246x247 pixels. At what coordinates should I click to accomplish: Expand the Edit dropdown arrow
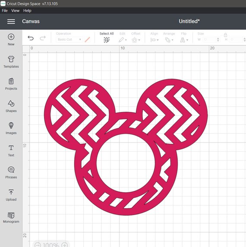click(x=126, y=40)
